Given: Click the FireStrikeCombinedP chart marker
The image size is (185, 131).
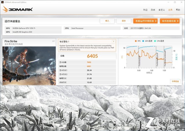Looking at the screenshot, I should coord(165,58).
